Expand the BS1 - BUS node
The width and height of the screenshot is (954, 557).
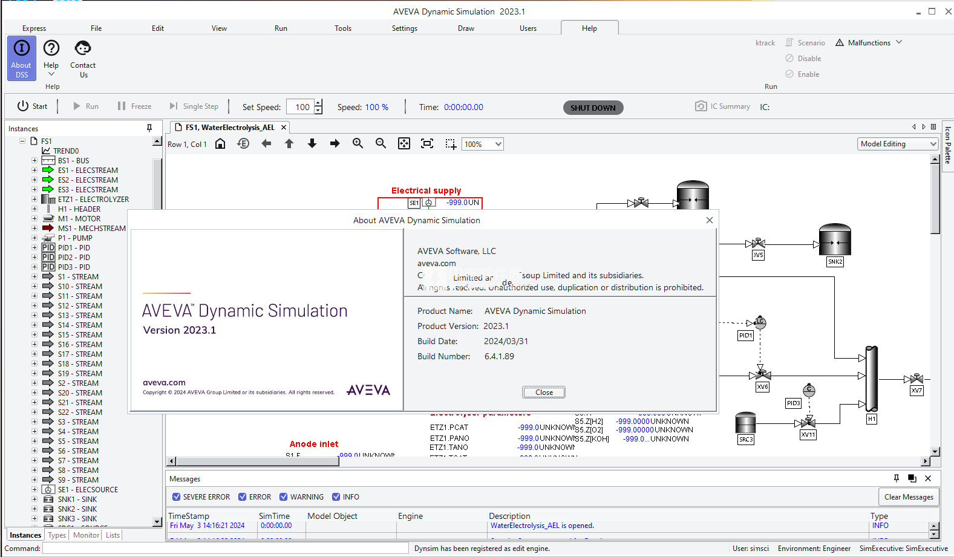34,160
